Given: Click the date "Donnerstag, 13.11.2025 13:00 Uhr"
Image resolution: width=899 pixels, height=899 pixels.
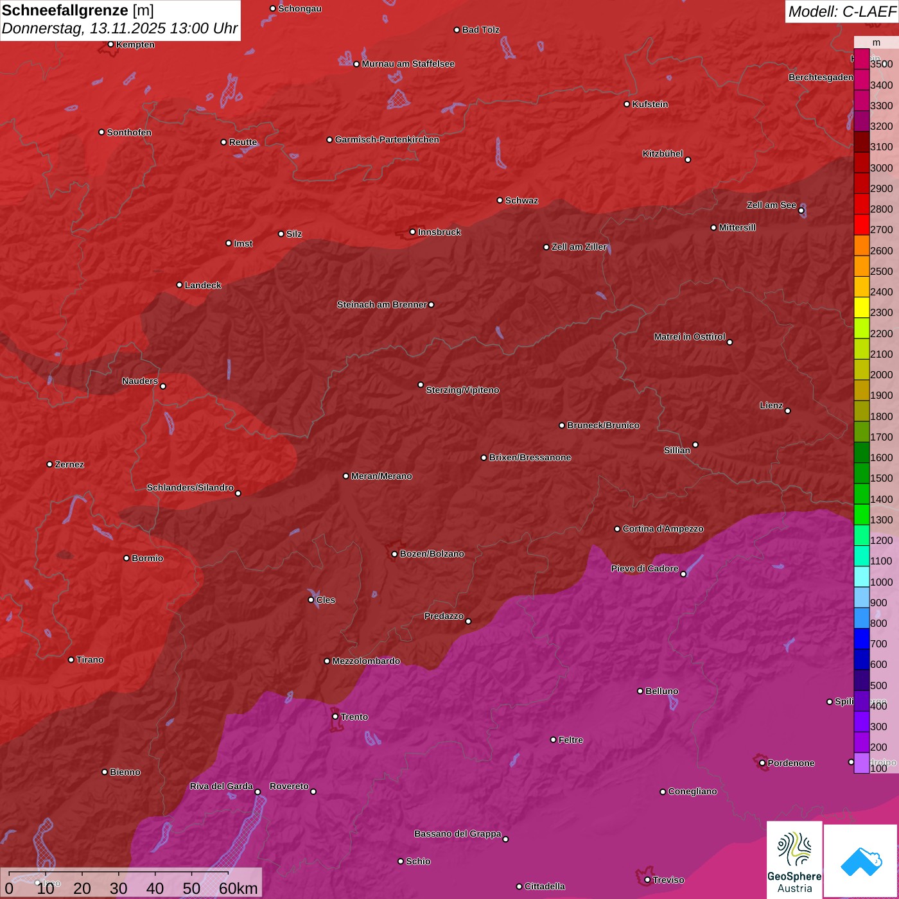Looking at the screenshot, I should click(x=120, y=29).
